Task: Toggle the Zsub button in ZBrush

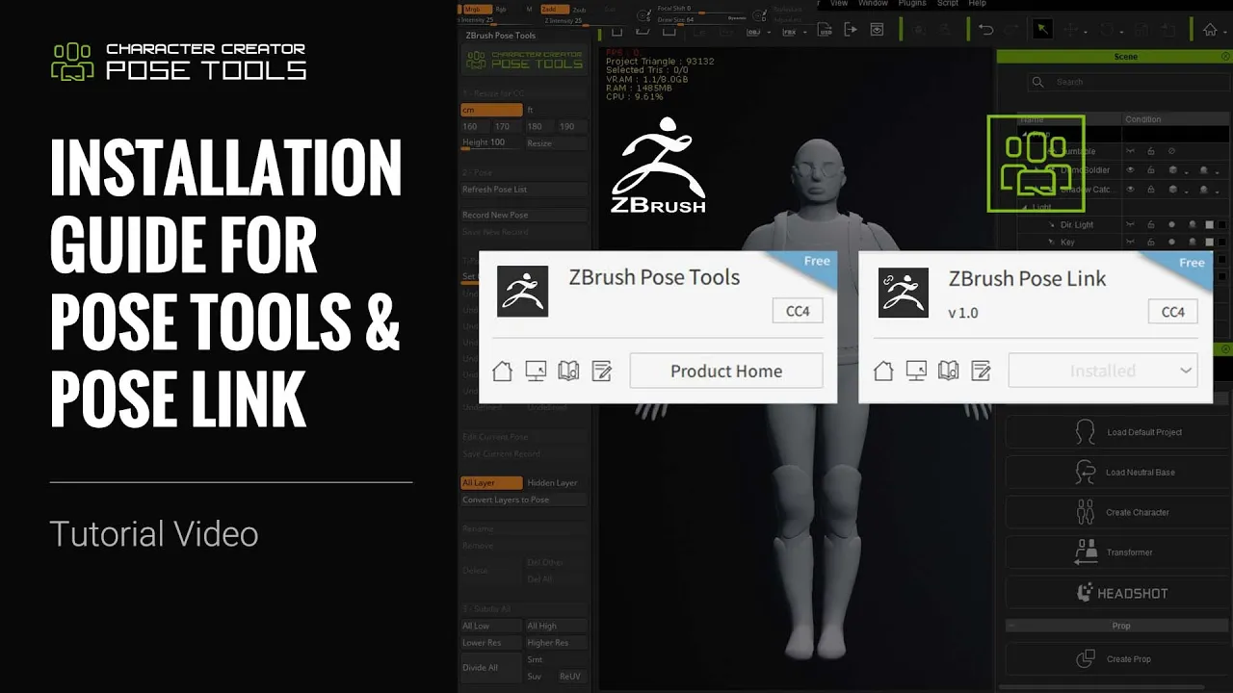Action: tap(579, 10)
